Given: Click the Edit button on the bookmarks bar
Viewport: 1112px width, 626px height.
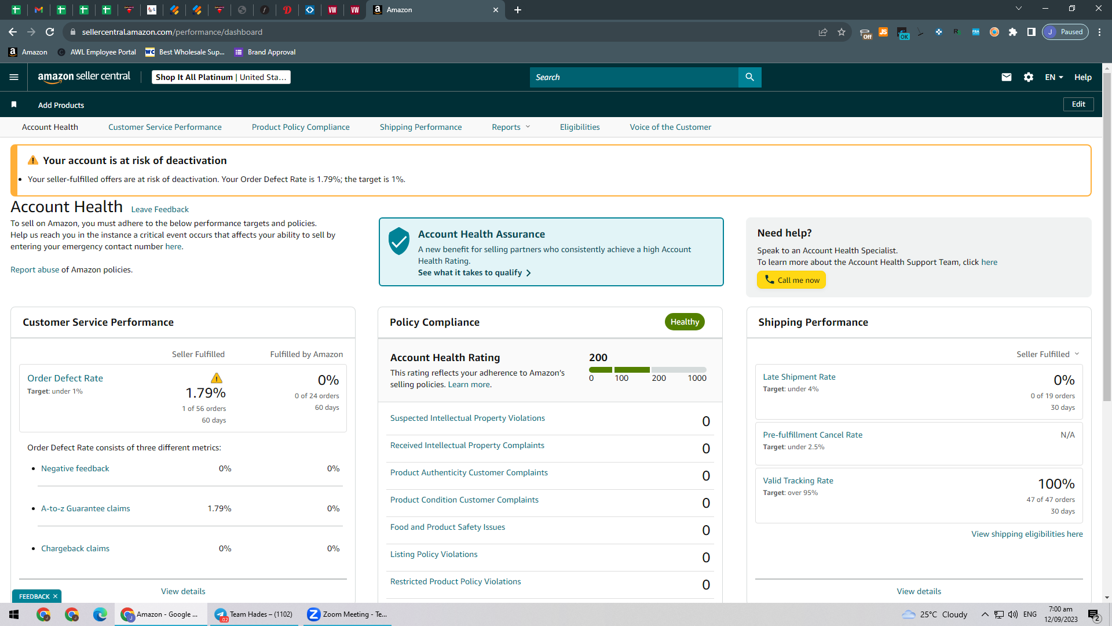Looking at the screenshot, I should pos(1078,104).
